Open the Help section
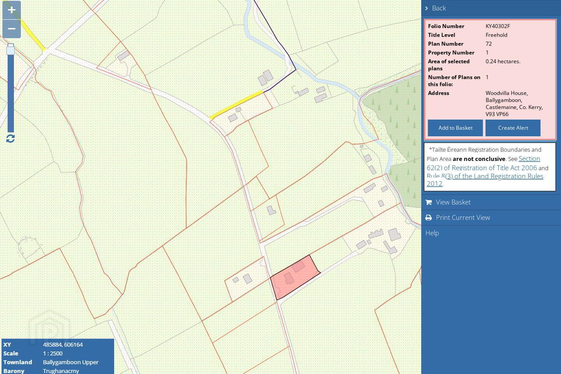Image resolution: width=561 pixels, height=374 pixels. point(432,233)
